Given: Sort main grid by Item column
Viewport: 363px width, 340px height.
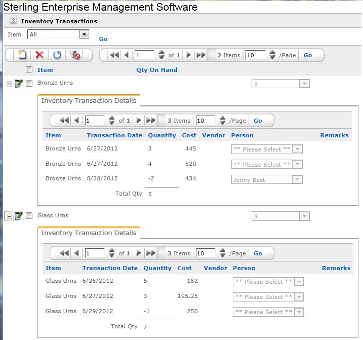Looking at the screenshot, I should click(x=45, y=70).
